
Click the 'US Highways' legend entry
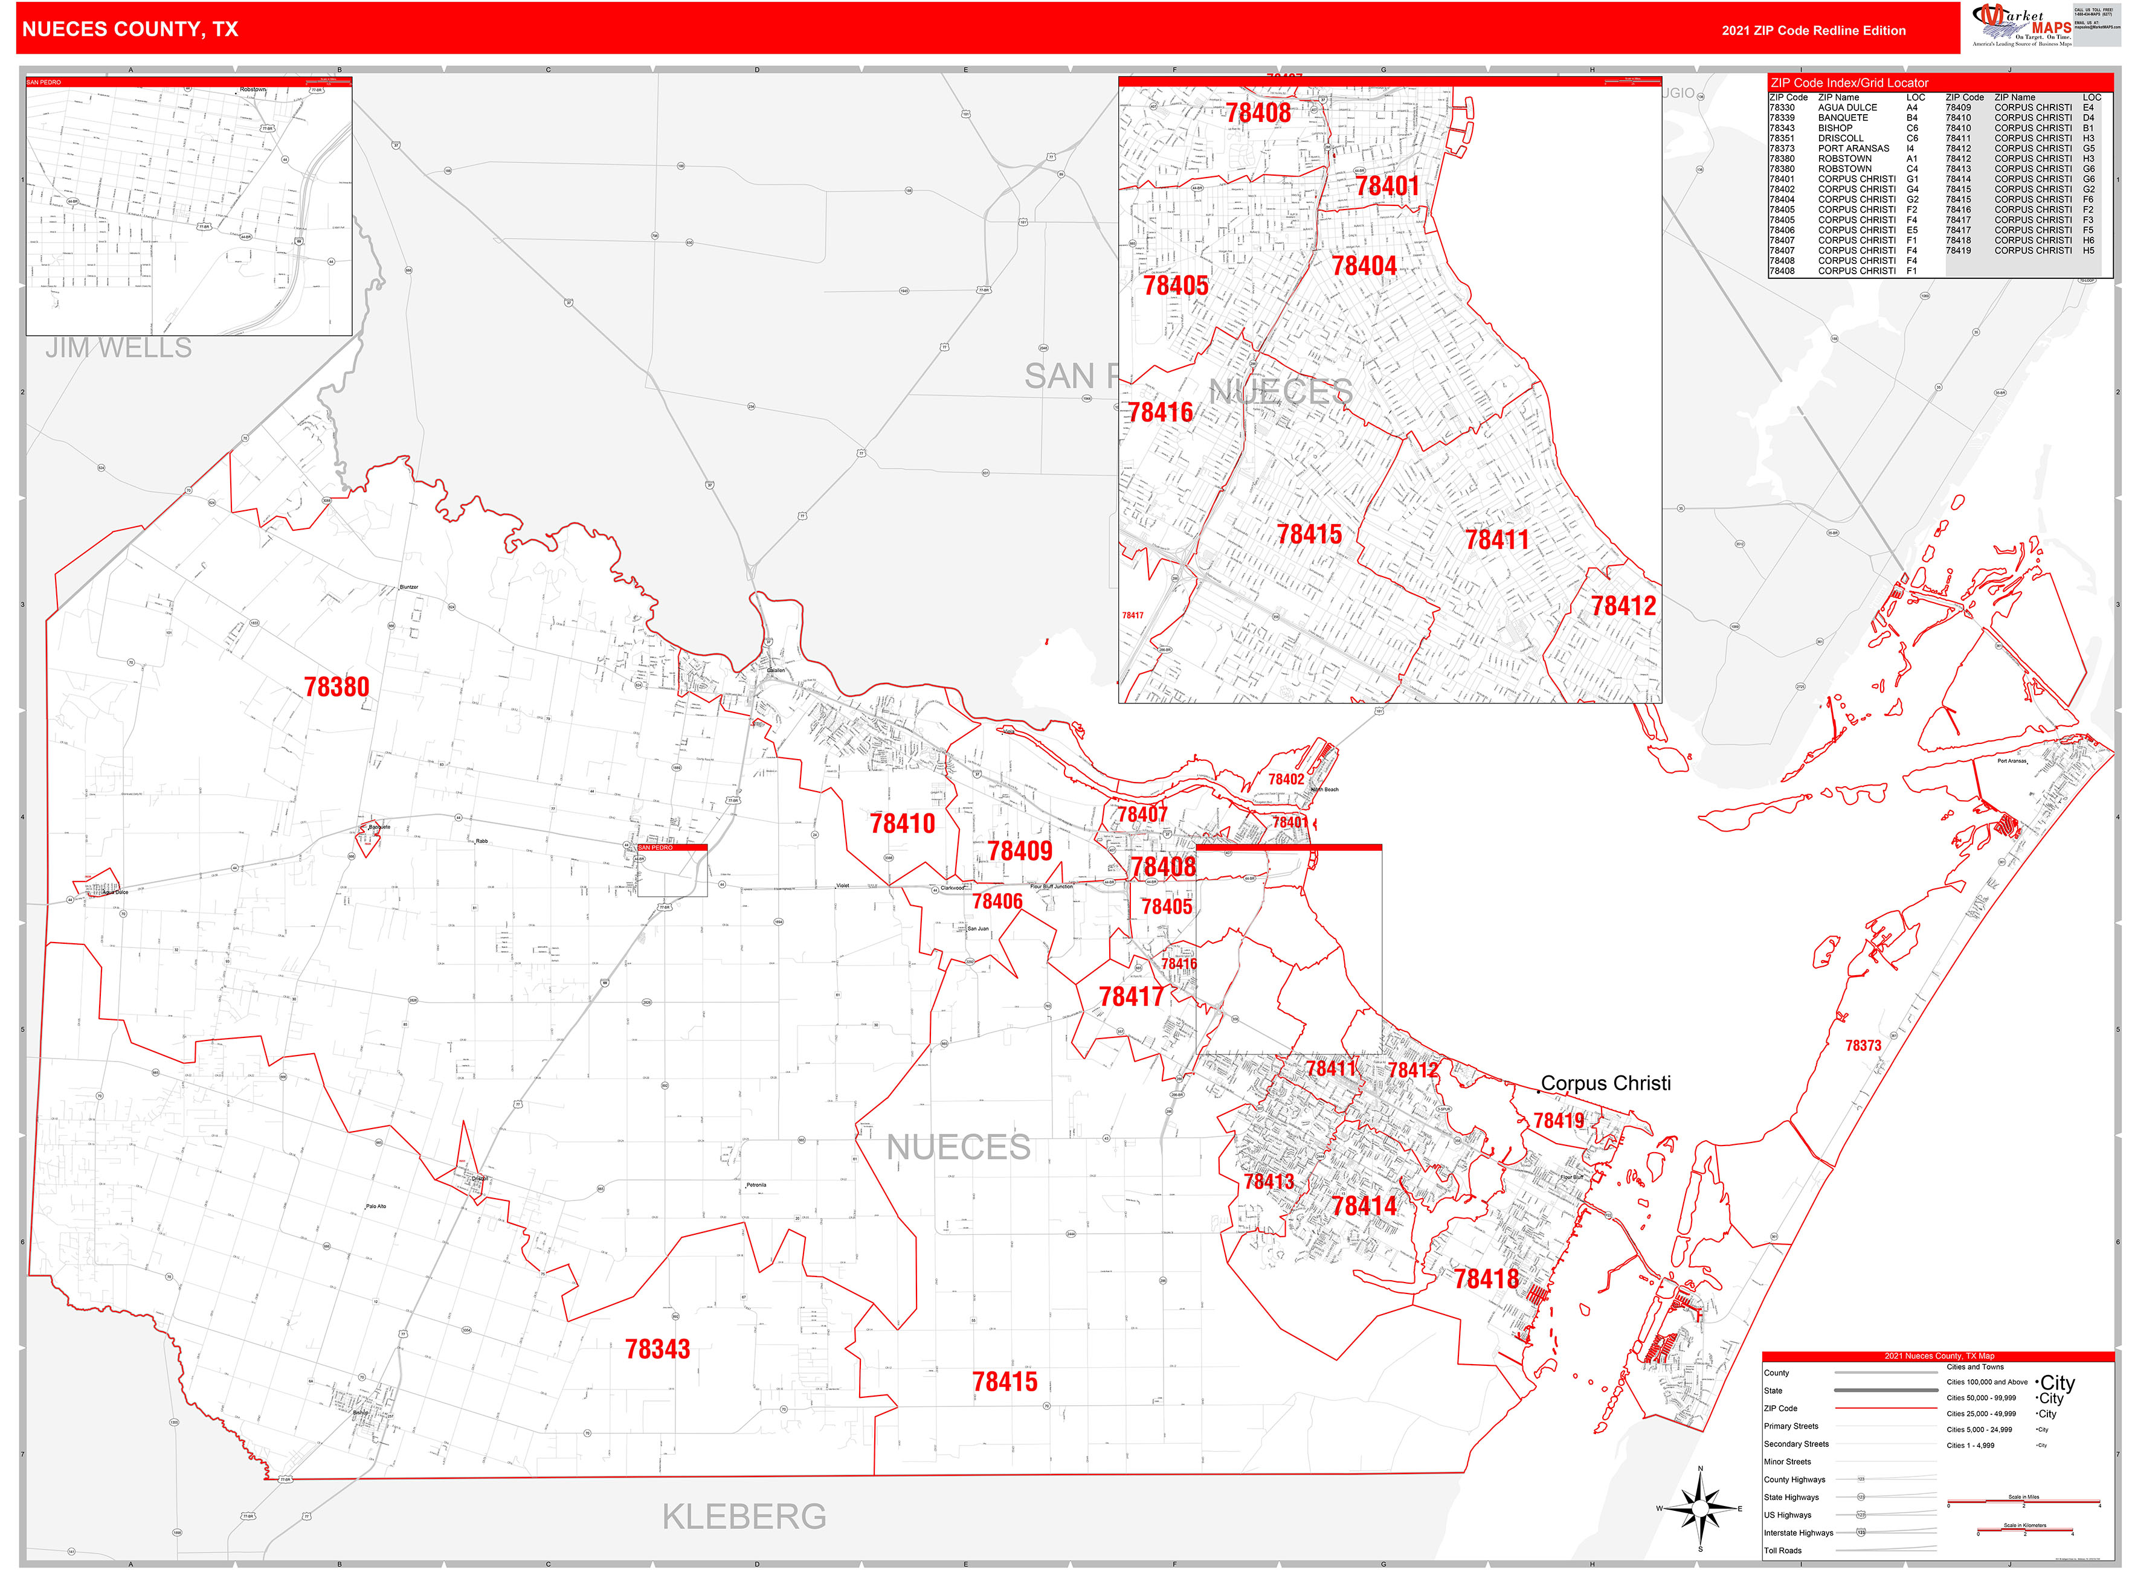click(1788, 1516)
